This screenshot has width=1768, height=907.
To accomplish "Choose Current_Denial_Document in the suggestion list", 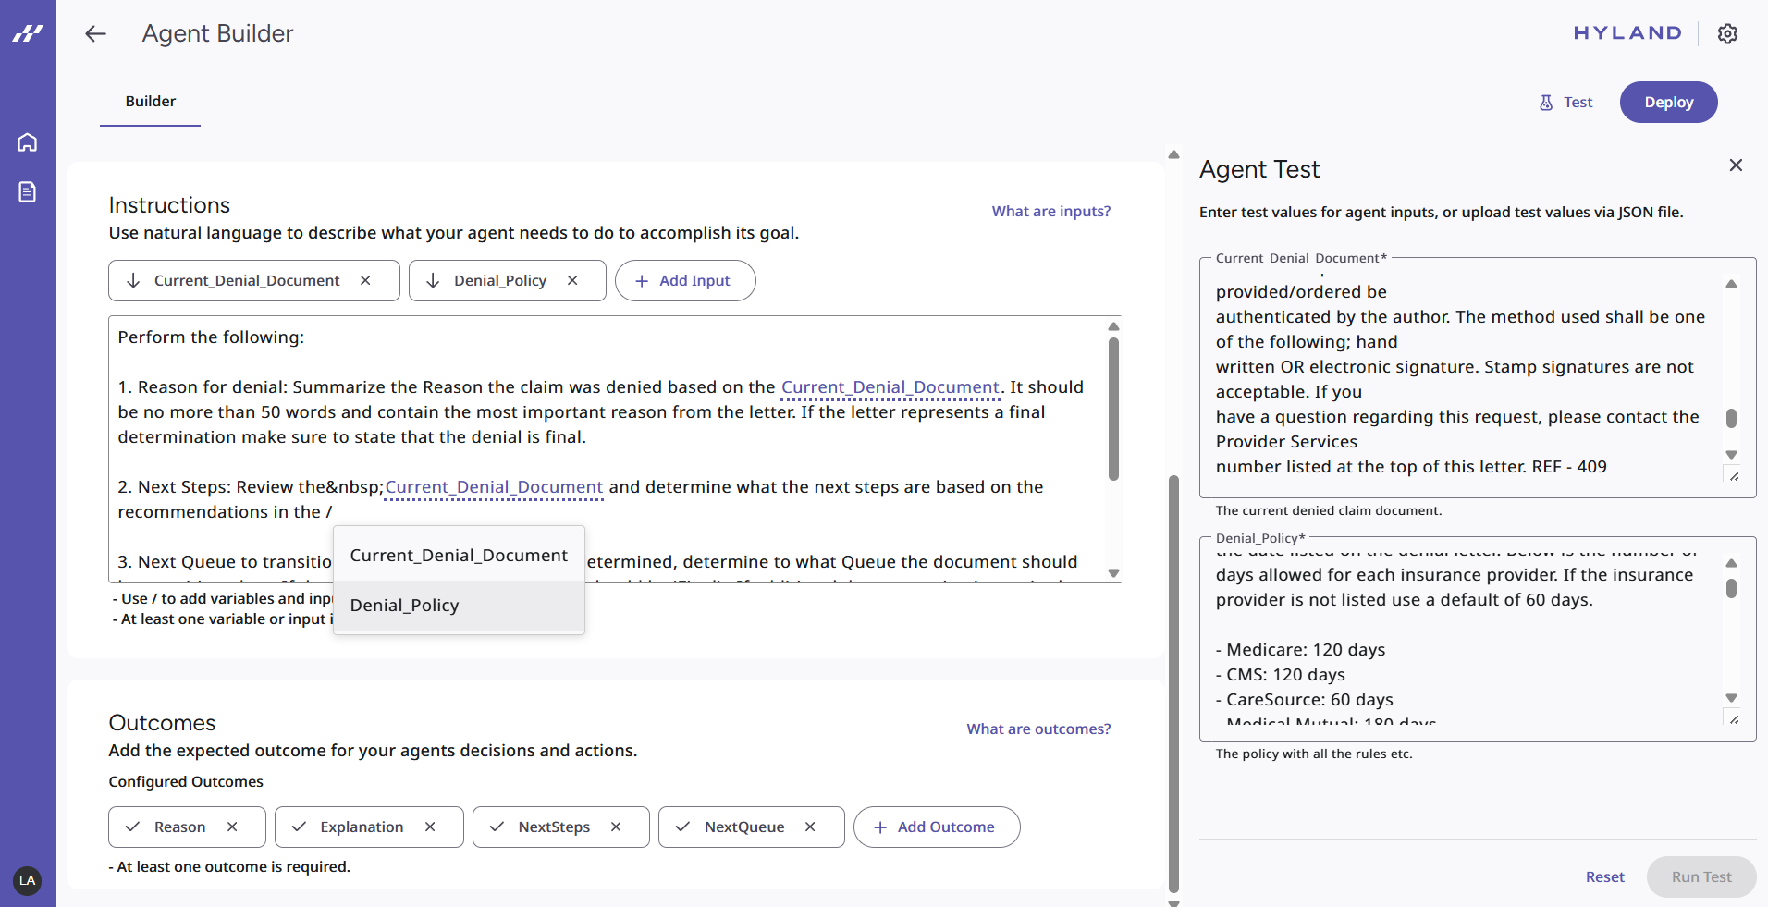I will [x=459, y=556].
